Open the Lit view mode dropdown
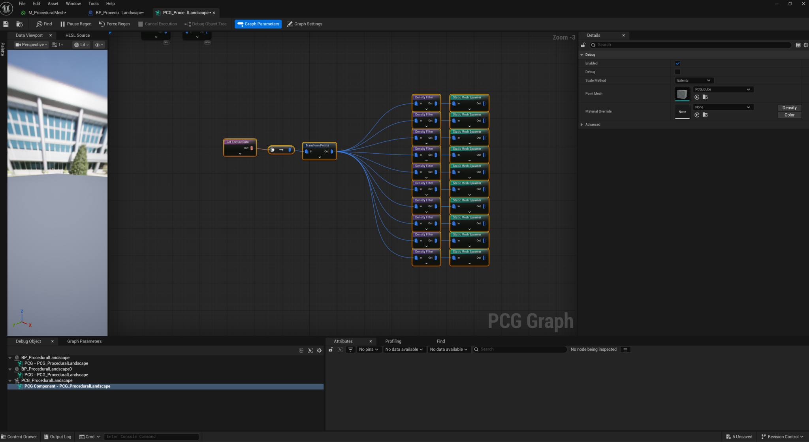The height and width of the screenshot is (442, 809). 81,45
